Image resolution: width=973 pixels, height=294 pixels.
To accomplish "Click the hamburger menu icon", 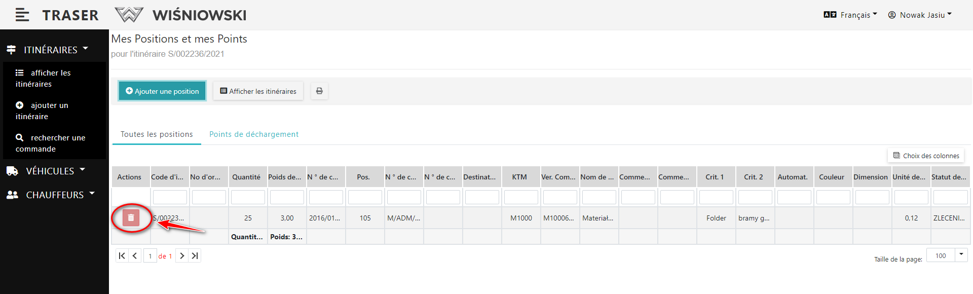I will (22, 15).
